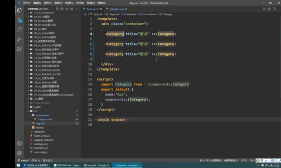Open main.js in the file tree
The image size is (281, 168).
(40, 128)
